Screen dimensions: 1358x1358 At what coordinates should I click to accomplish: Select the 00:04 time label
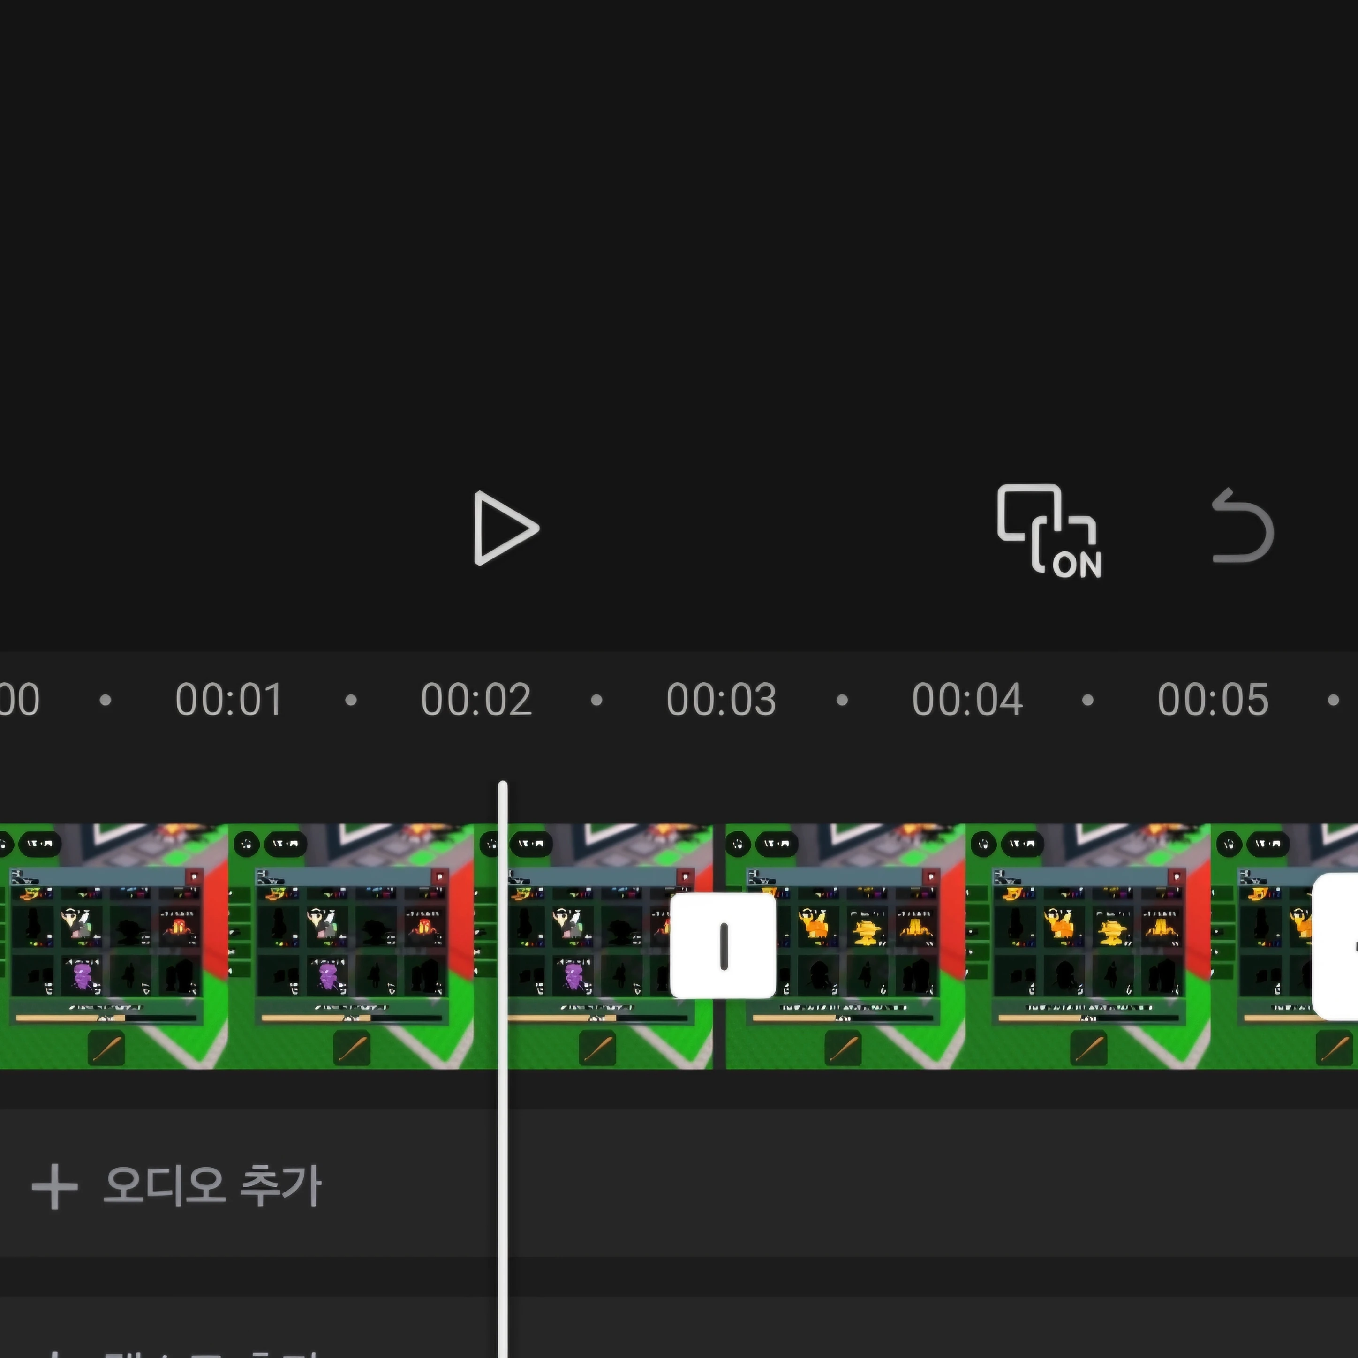click(x=966, y=699)
